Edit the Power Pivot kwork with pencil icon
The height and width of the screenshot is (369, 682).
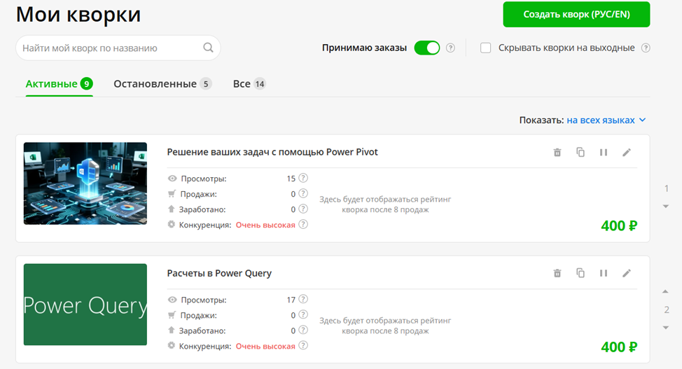pos(627,153)
